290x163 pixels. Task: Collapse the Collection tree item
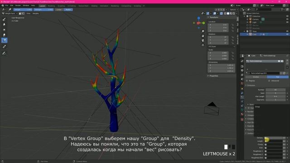[245, 16]
